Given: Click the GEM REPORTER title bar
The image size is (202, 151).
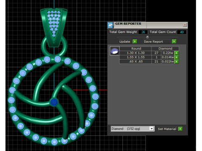Looking at the screenshot, I should point(147,25).
